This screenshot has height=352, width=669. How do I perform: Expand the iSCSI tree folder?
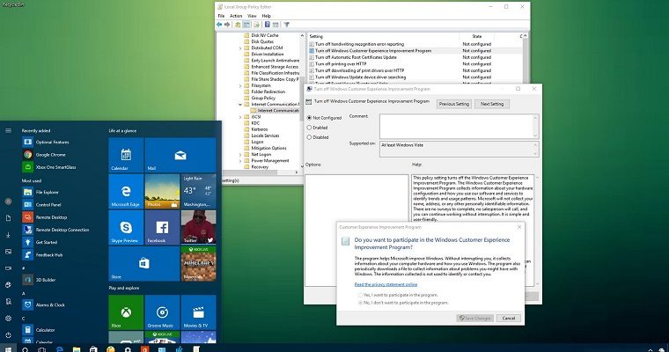pyautogui.click(x=240, y=117)
